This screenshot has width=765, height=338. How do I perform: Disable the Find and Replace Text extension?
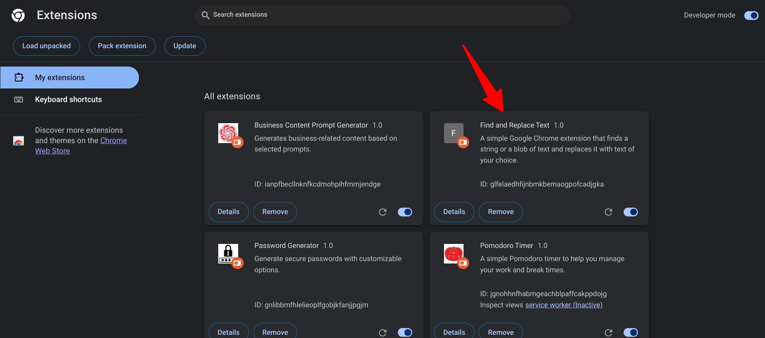pyautogui.click(x=631, y=212)
